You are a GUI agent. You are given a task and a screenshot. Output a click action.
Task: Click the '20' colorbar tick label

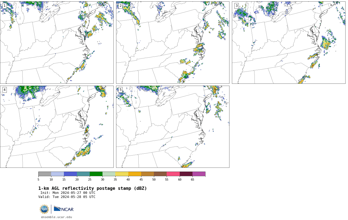[77, 179]
